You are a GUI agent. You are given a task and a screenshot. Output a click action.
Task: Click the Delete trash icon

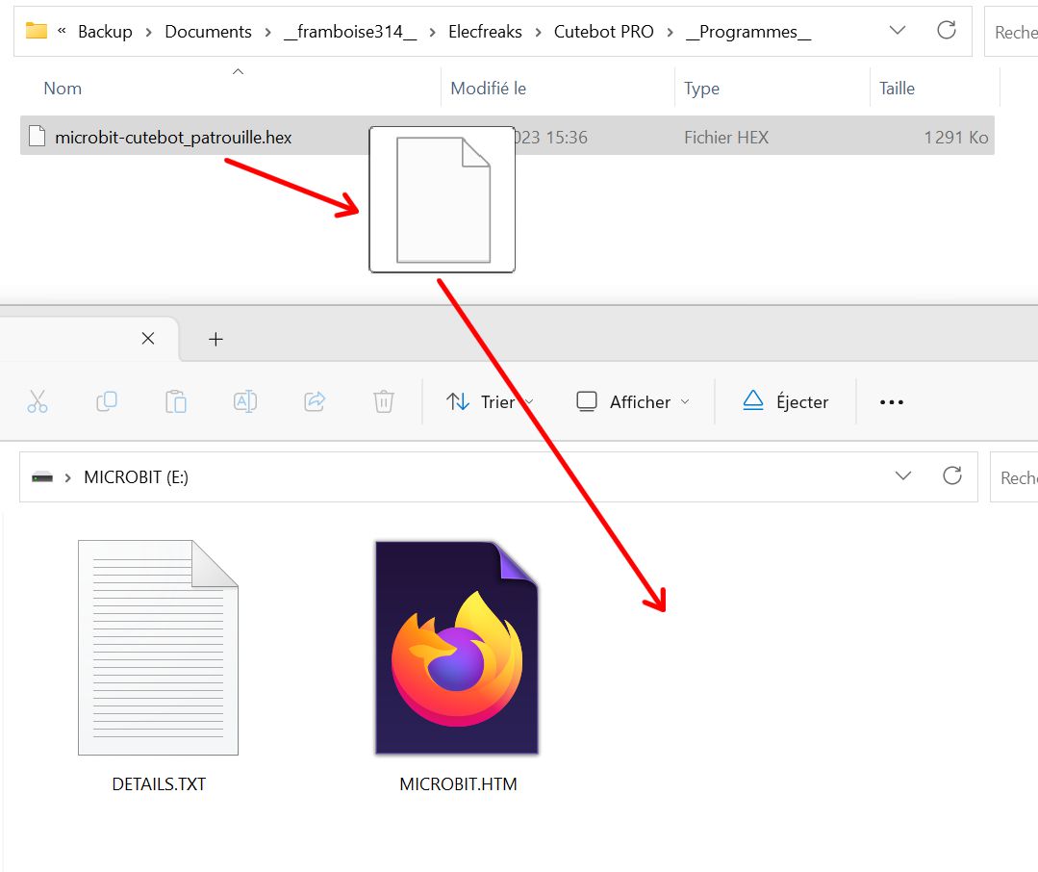tap(383, 401)
